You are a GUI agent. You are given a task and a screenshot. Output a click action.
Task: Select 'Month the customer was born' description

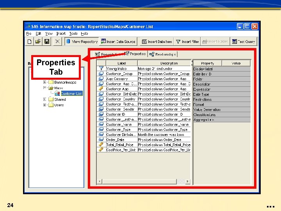tap(164, 134)
